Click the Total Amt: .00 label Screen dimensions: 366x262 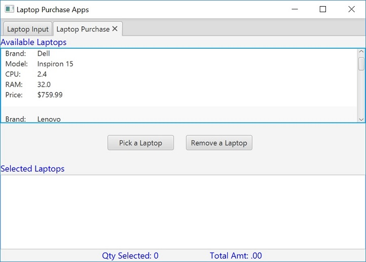pyautogui.click(x=236, y=256)
